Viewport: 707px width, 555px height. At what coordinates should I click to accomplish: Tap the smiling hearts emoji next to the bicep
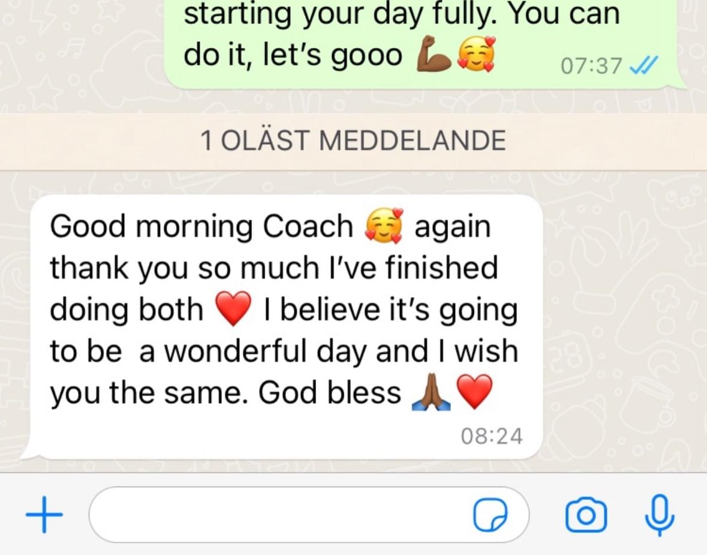pyautogui.click(x=476, y=55)
